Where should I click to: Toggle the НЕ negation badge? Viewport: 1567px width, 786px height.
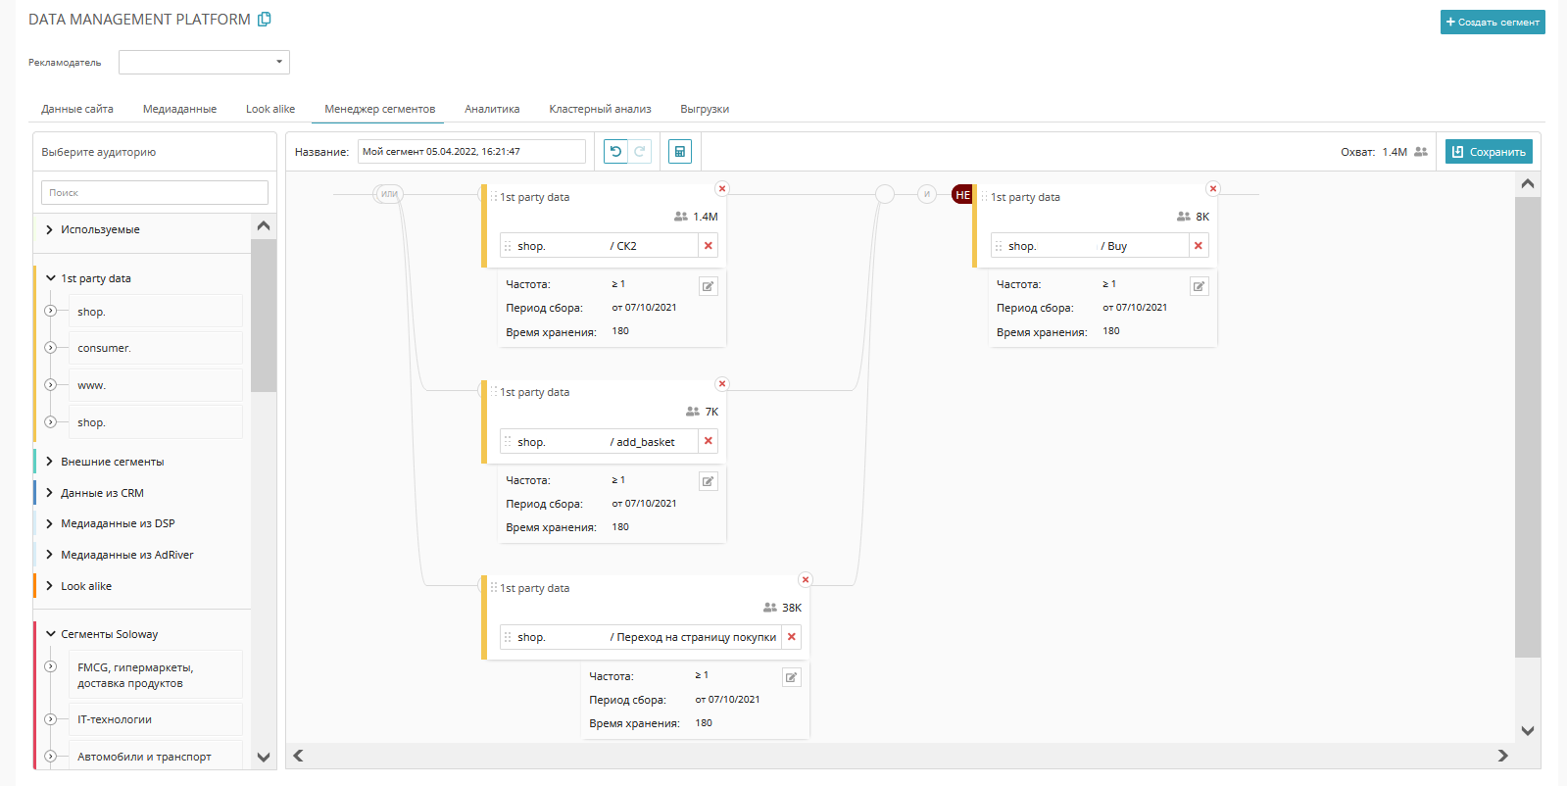962,195
